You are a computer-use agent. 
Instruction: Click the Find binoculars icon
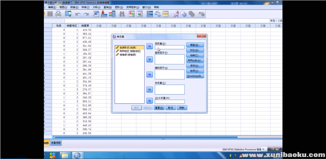tap(122, 14)
